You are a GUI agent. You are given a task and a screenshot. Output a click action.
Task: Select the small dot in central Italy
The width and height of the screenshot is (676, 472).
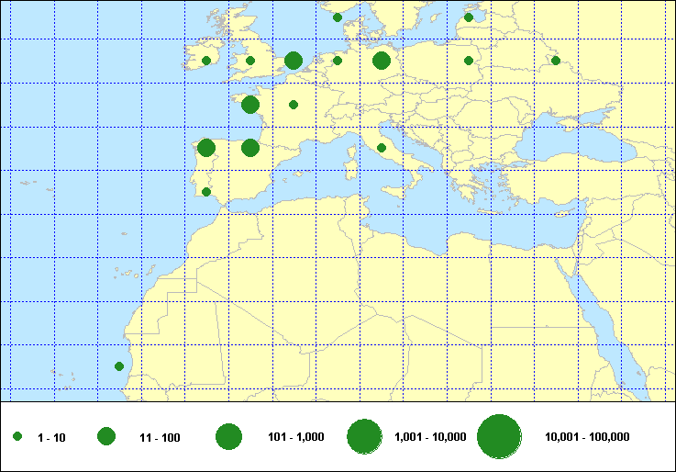pos(382,148)
